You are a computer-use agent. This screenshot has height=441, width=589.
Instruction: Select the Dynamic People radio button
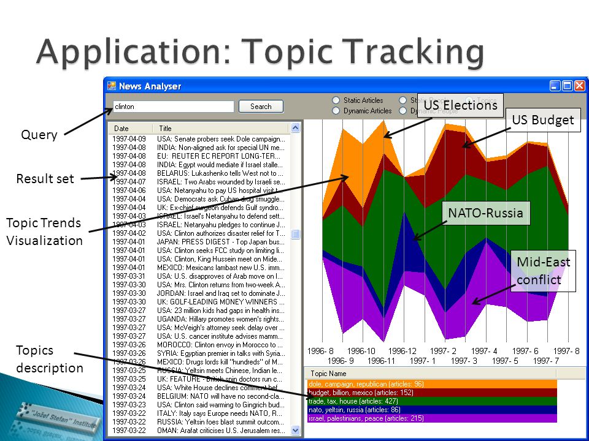click(x=402, y=111)
